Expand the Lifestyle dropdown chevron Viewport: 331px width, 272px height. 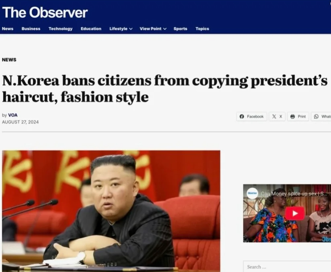coord(131,29)
